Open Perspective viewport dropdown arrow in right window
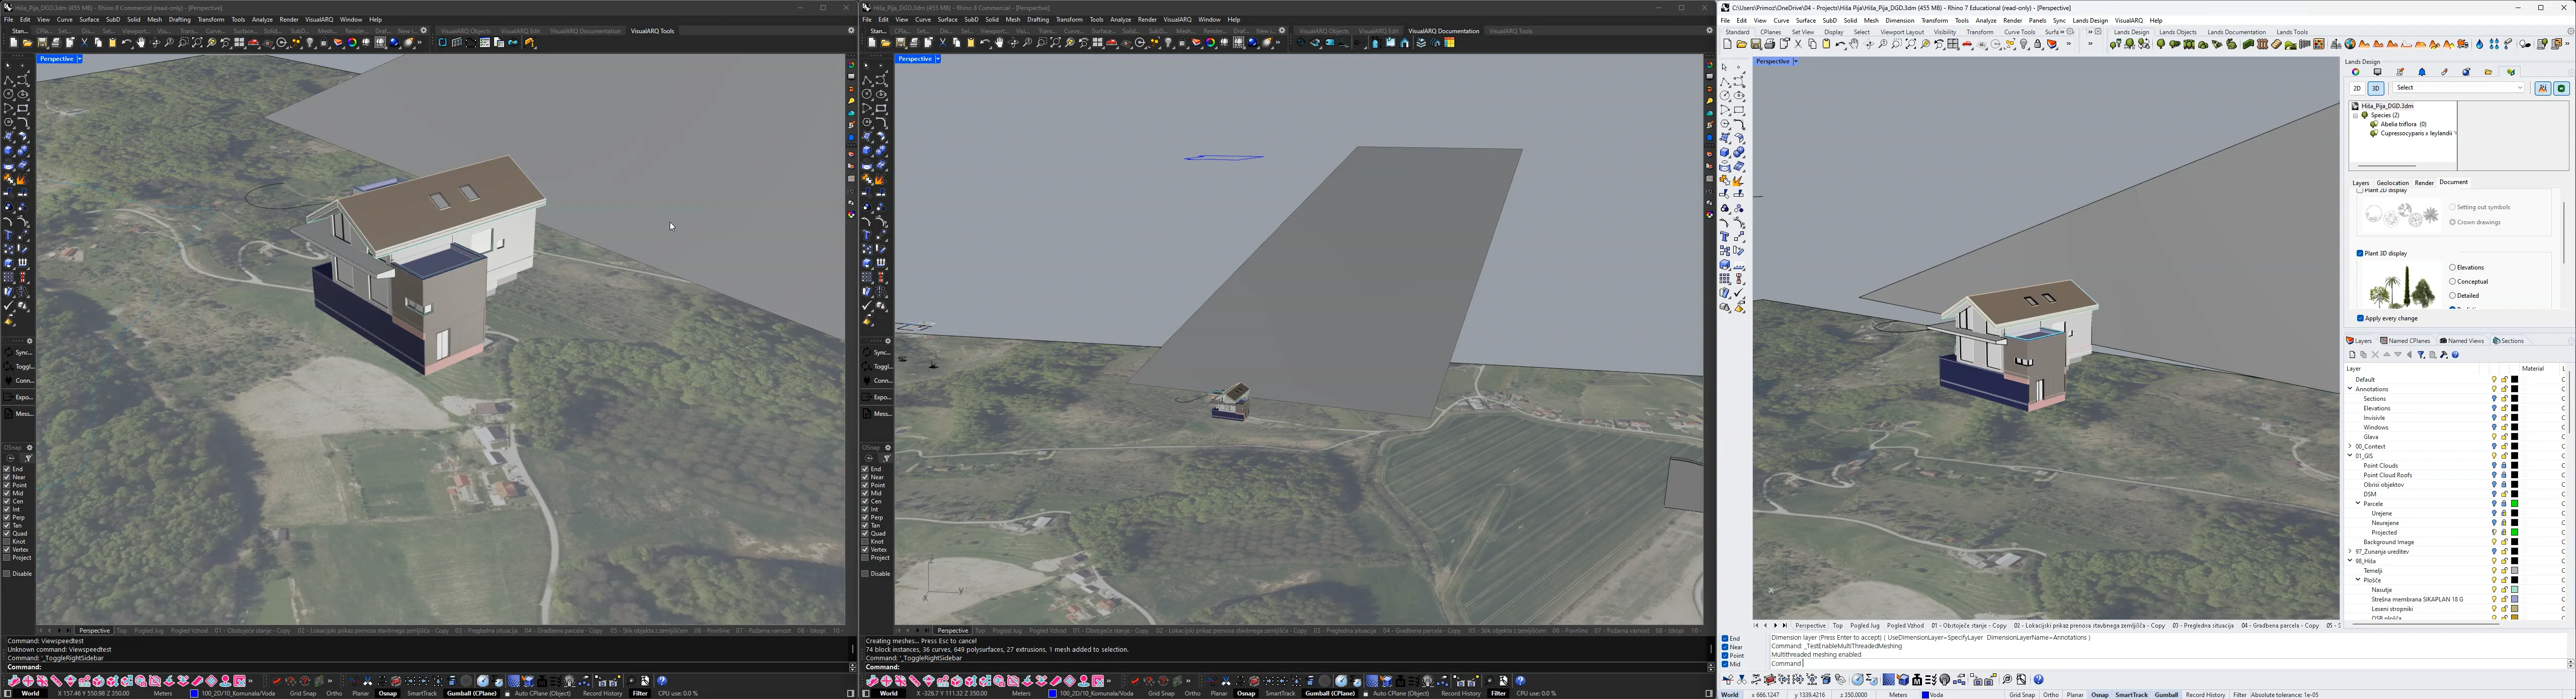2576x699 pixels. [x=1796, y=62]
